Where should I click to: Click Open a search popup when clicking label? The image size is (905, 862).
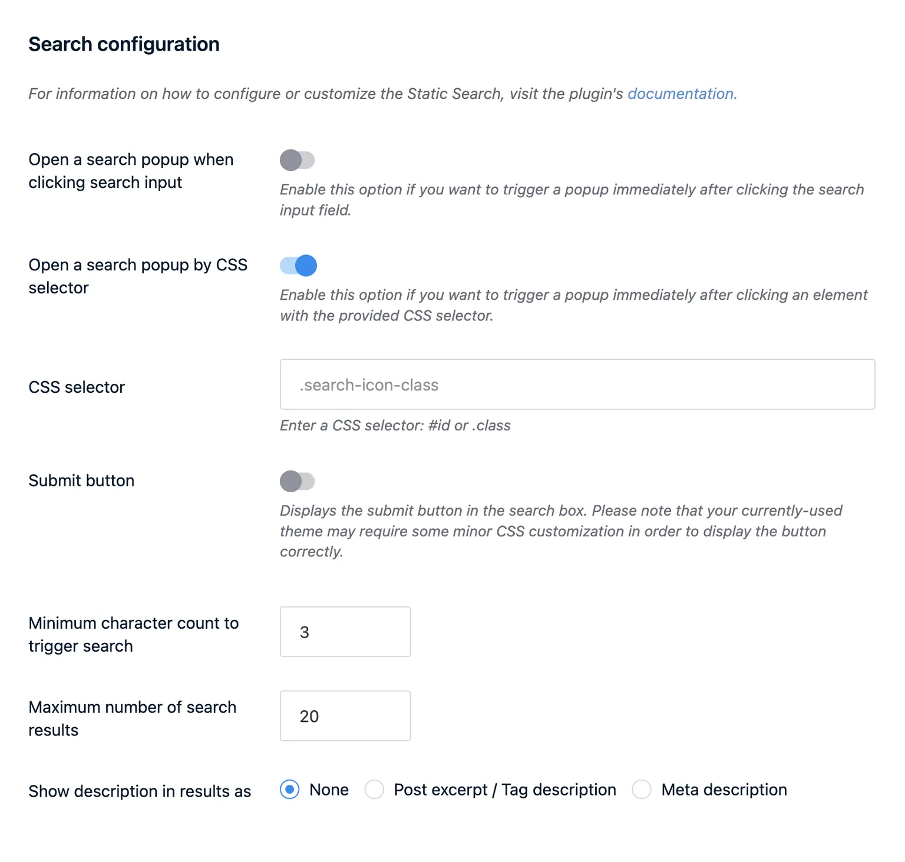[131, 171]
